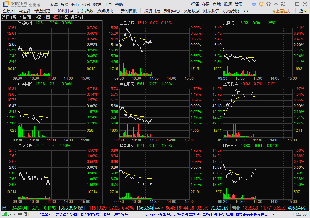310x218 pixels.
Task: Open 沪深排名 rankings
Action: click(x=65, y=11)
